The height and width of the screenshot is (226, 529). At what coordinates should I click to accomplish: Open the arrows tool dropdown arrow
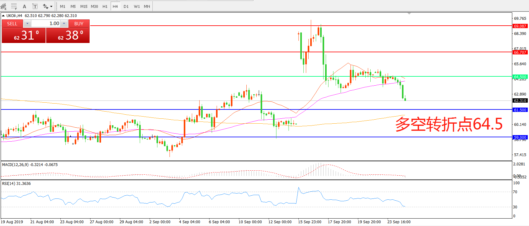point(51,6)
